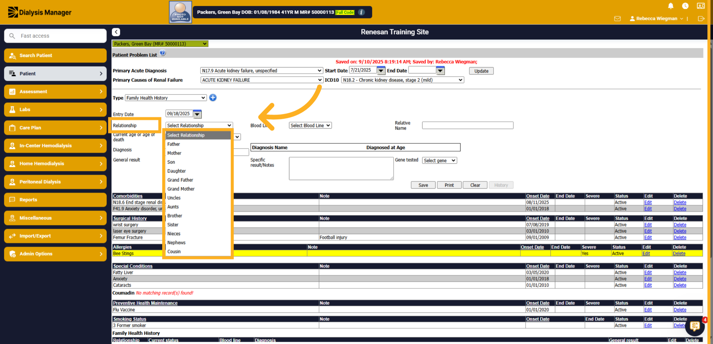This screenshot has height=344, width=713.
Task: Click the patient info 'i' icon
Action: point(361,12)
